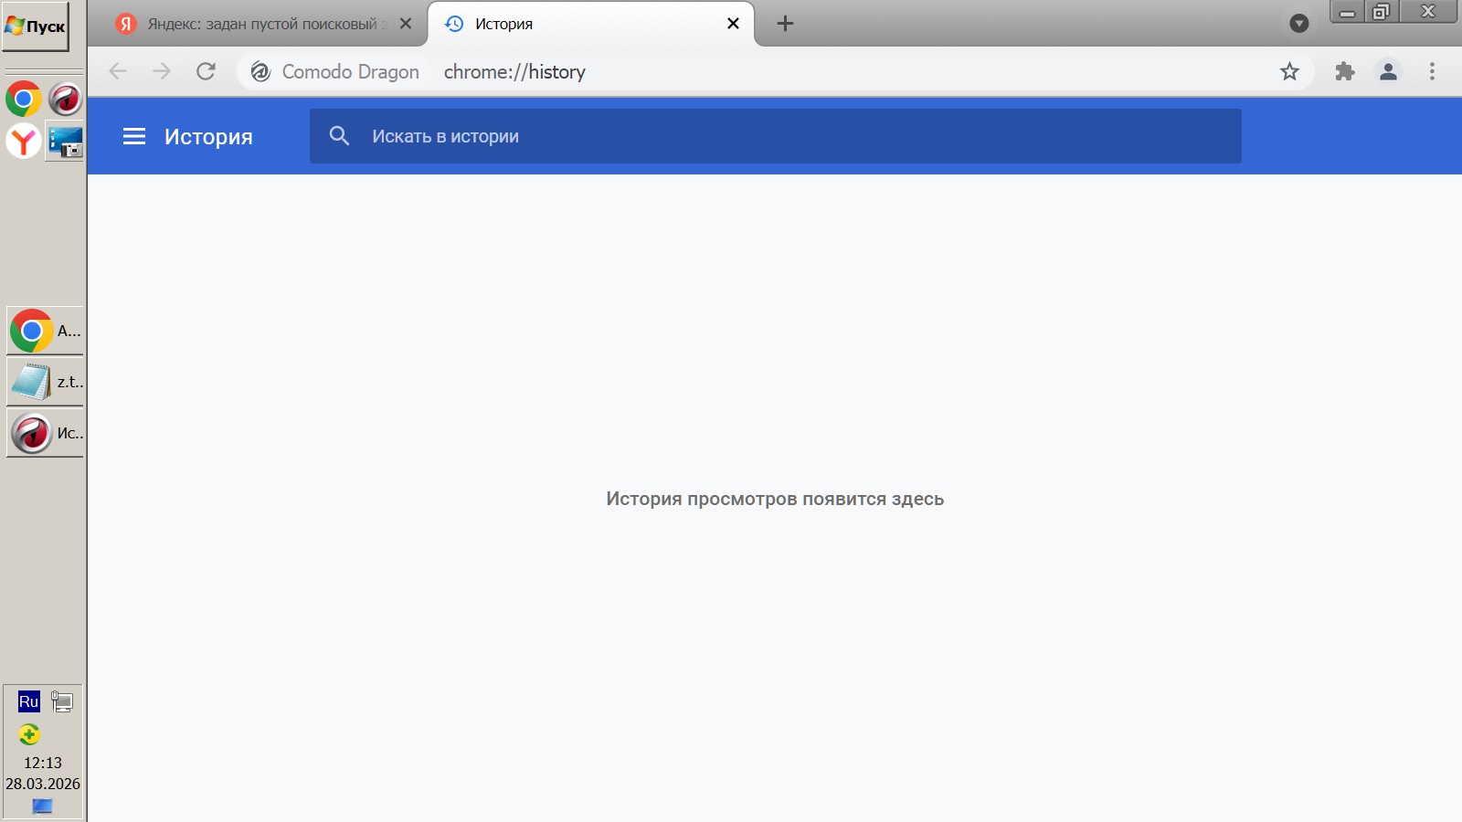Restore down the browser window
The height and width of the screenshot is (822, 1462).
click(x=1381, y=12)
